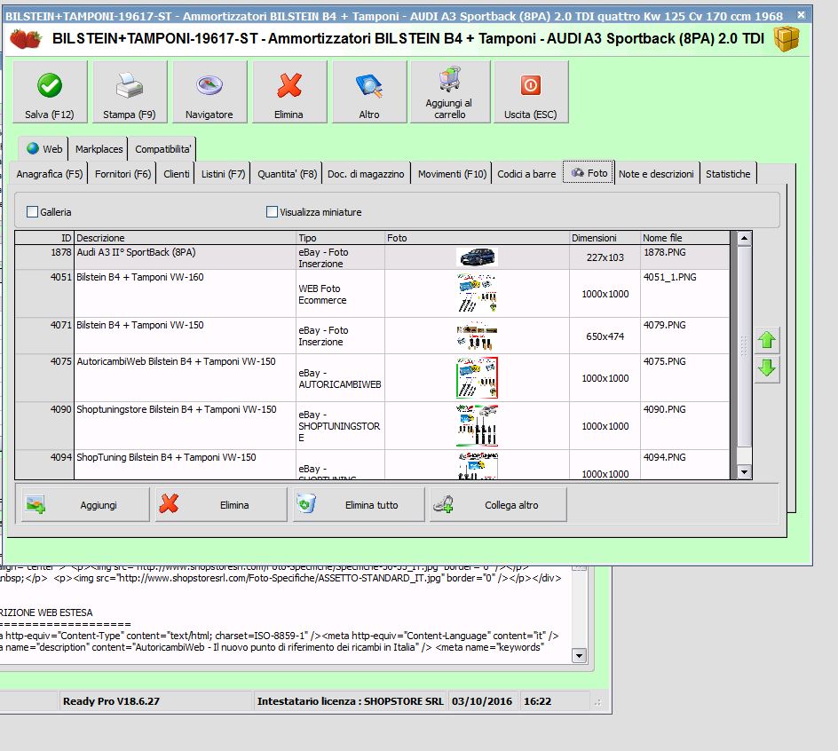Select the Foto tab
The width and height of the screenshot is (838, 751).
(589, 172)
